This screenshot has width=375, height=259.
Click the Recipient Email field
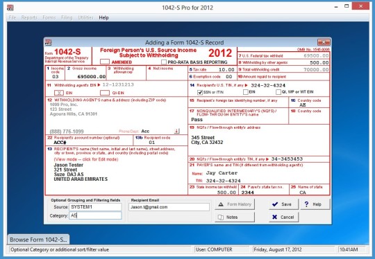pos(169,207)
